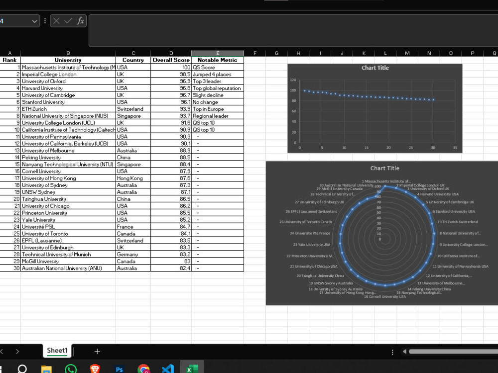Select column B header
This screenshot has height=373, width=498.
[68, 53]
